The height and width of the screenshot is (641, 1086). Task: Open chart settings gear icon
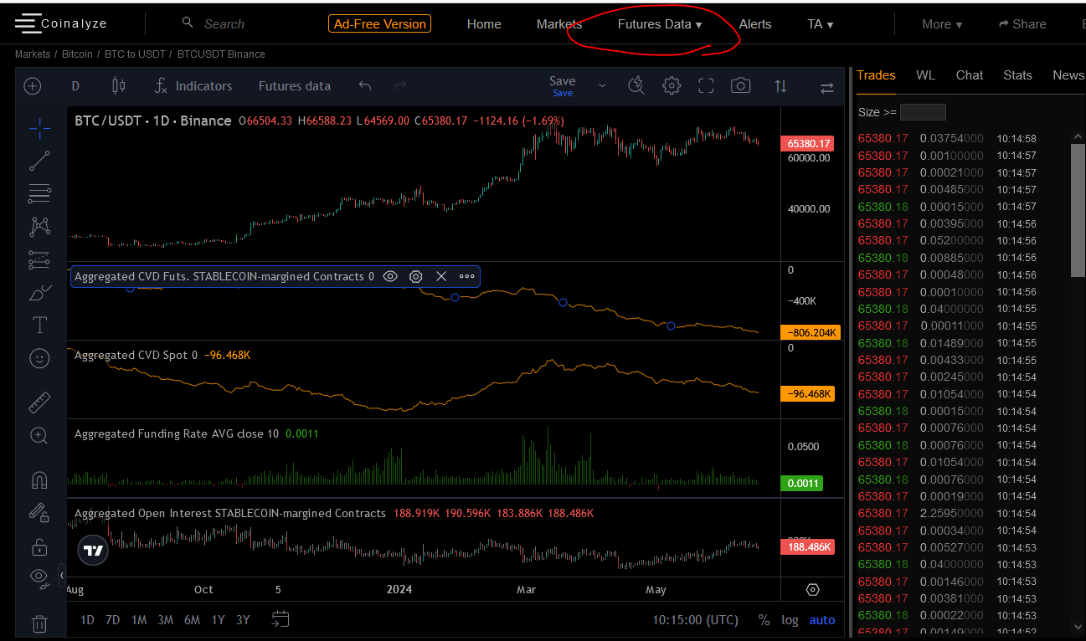tap(672, 85)
